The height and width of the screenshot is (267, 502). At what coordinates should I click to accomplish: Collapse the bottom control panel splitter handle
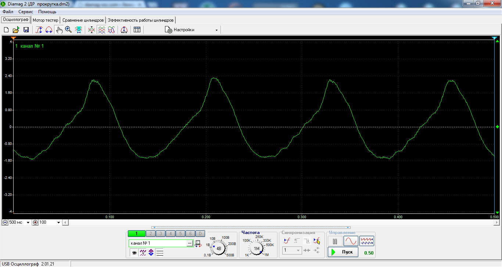(251, 227)
